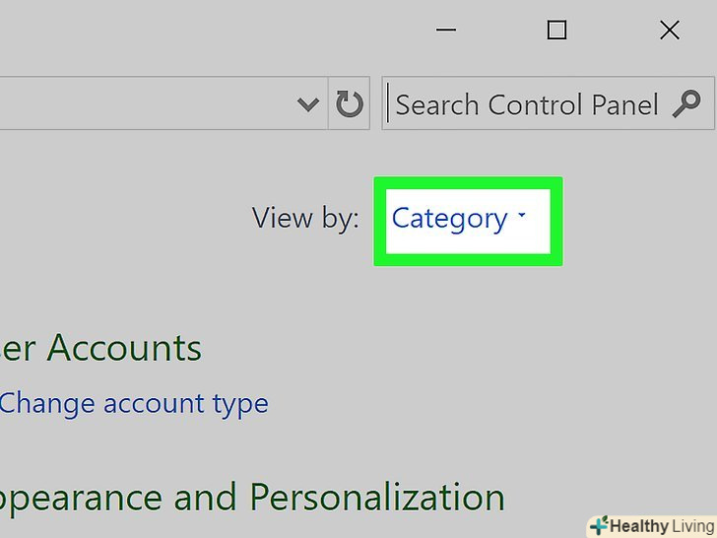Select the word Category in View by

tap(449, 219)
